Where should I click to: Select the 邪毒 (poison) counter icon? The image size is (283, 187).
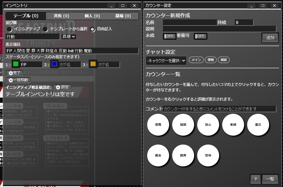click(x=158, y=125)
